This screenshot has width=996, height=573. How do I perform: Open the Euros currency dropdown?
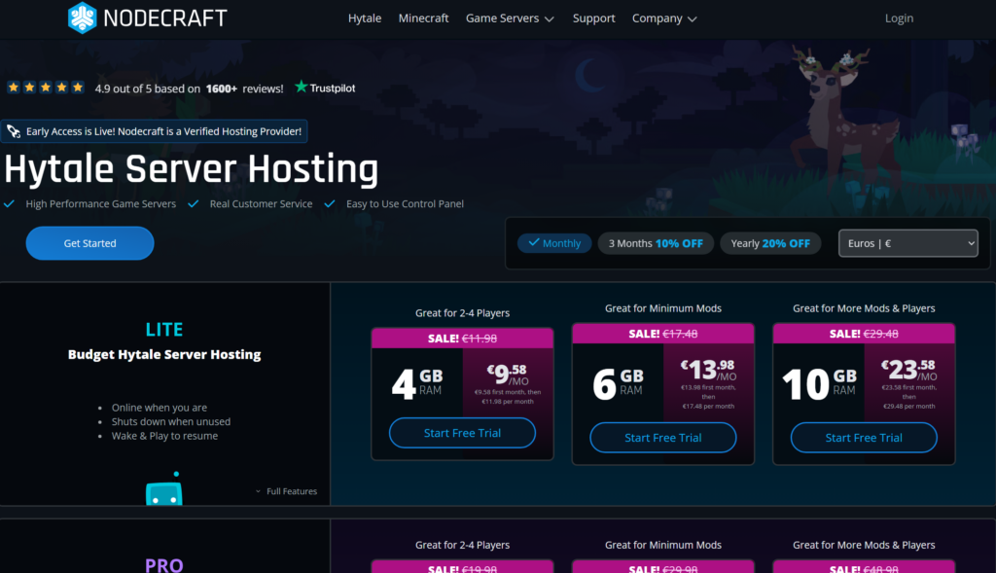[x=907, y=243]
